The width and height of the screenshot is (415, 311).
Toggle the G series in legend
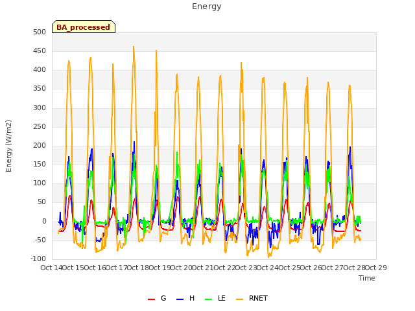click(157, 298)
